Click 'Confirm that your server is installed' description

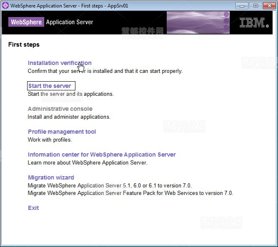pos(105,71)
